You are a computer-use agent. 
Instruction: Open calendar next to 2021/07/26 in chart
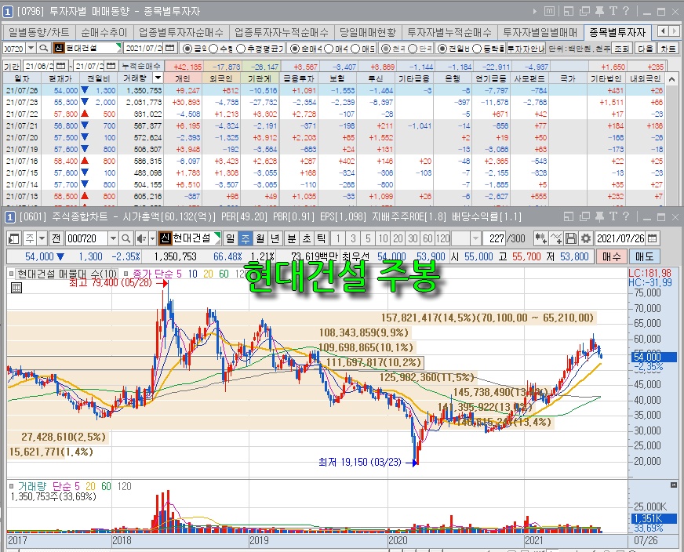click(x=652, y=238)
